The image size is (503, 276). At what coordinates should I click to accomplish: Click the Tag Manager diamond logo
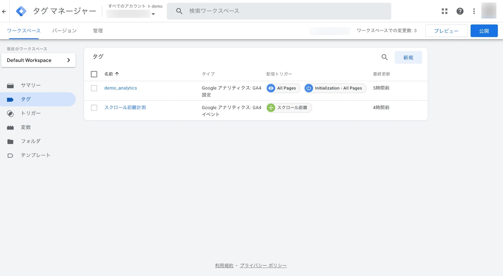(21, 11)
